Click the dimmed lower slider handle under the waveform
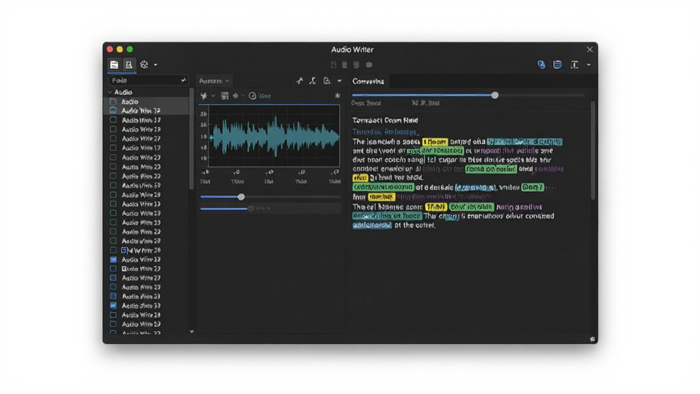Viewport: 700px width, 394px height. tap(252, 209)
